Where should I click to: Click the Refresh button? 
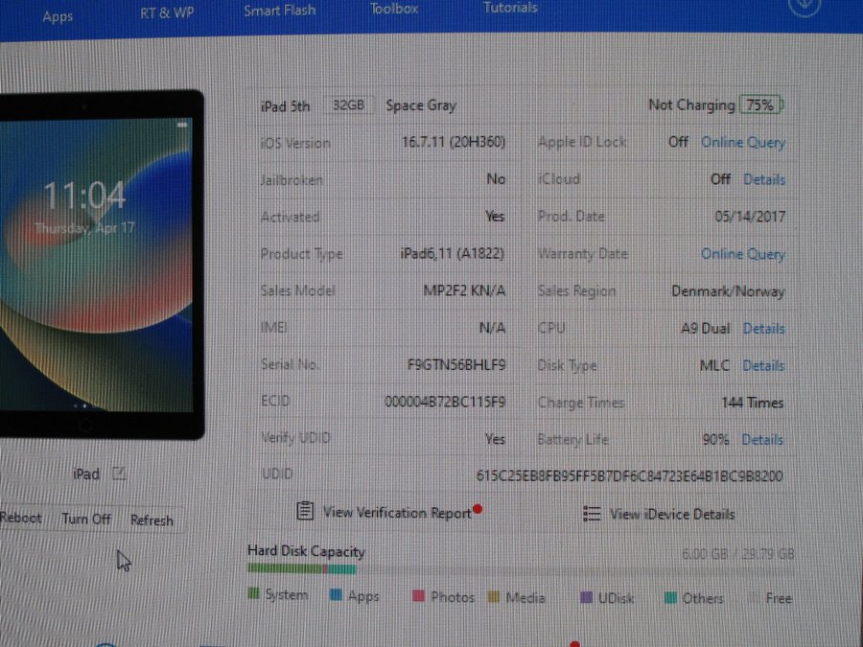pos(152,520)
